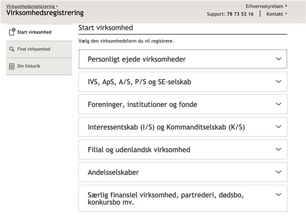The width and height of the screenshot is (306, 217).
Task: Click the Din historik list icon
Action: tap(12, 66)
